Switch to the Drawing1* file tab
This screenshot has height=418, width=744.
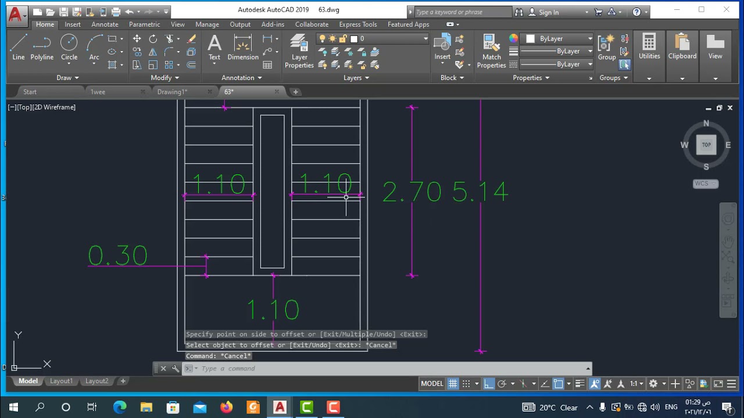(172, 92)
